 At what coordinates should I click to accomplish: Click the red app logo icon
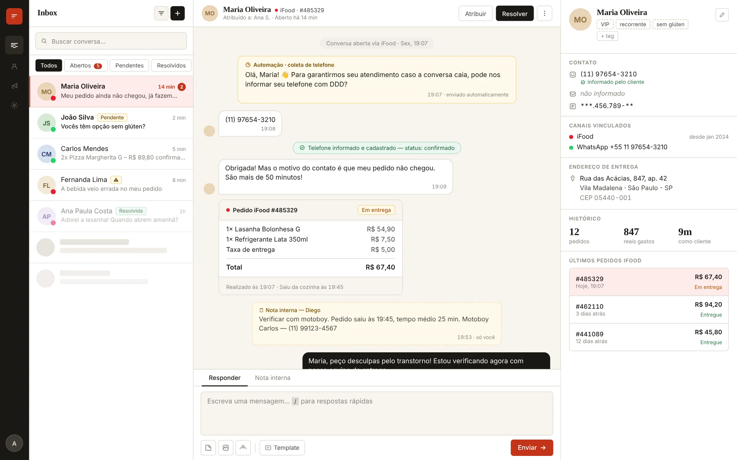click(14, 16)
